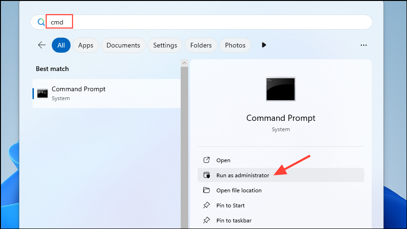Choose Run as administrator

tap(280, 175)
